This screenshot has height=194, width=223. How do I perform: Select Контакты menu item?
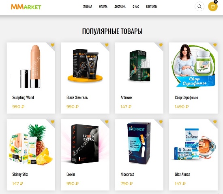pos(152,6)
